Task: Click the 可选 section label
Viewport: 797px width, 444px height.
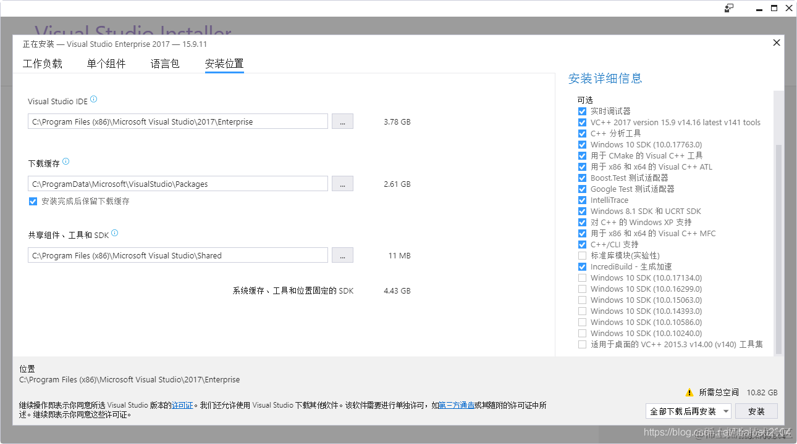Action: click(585, 100)
